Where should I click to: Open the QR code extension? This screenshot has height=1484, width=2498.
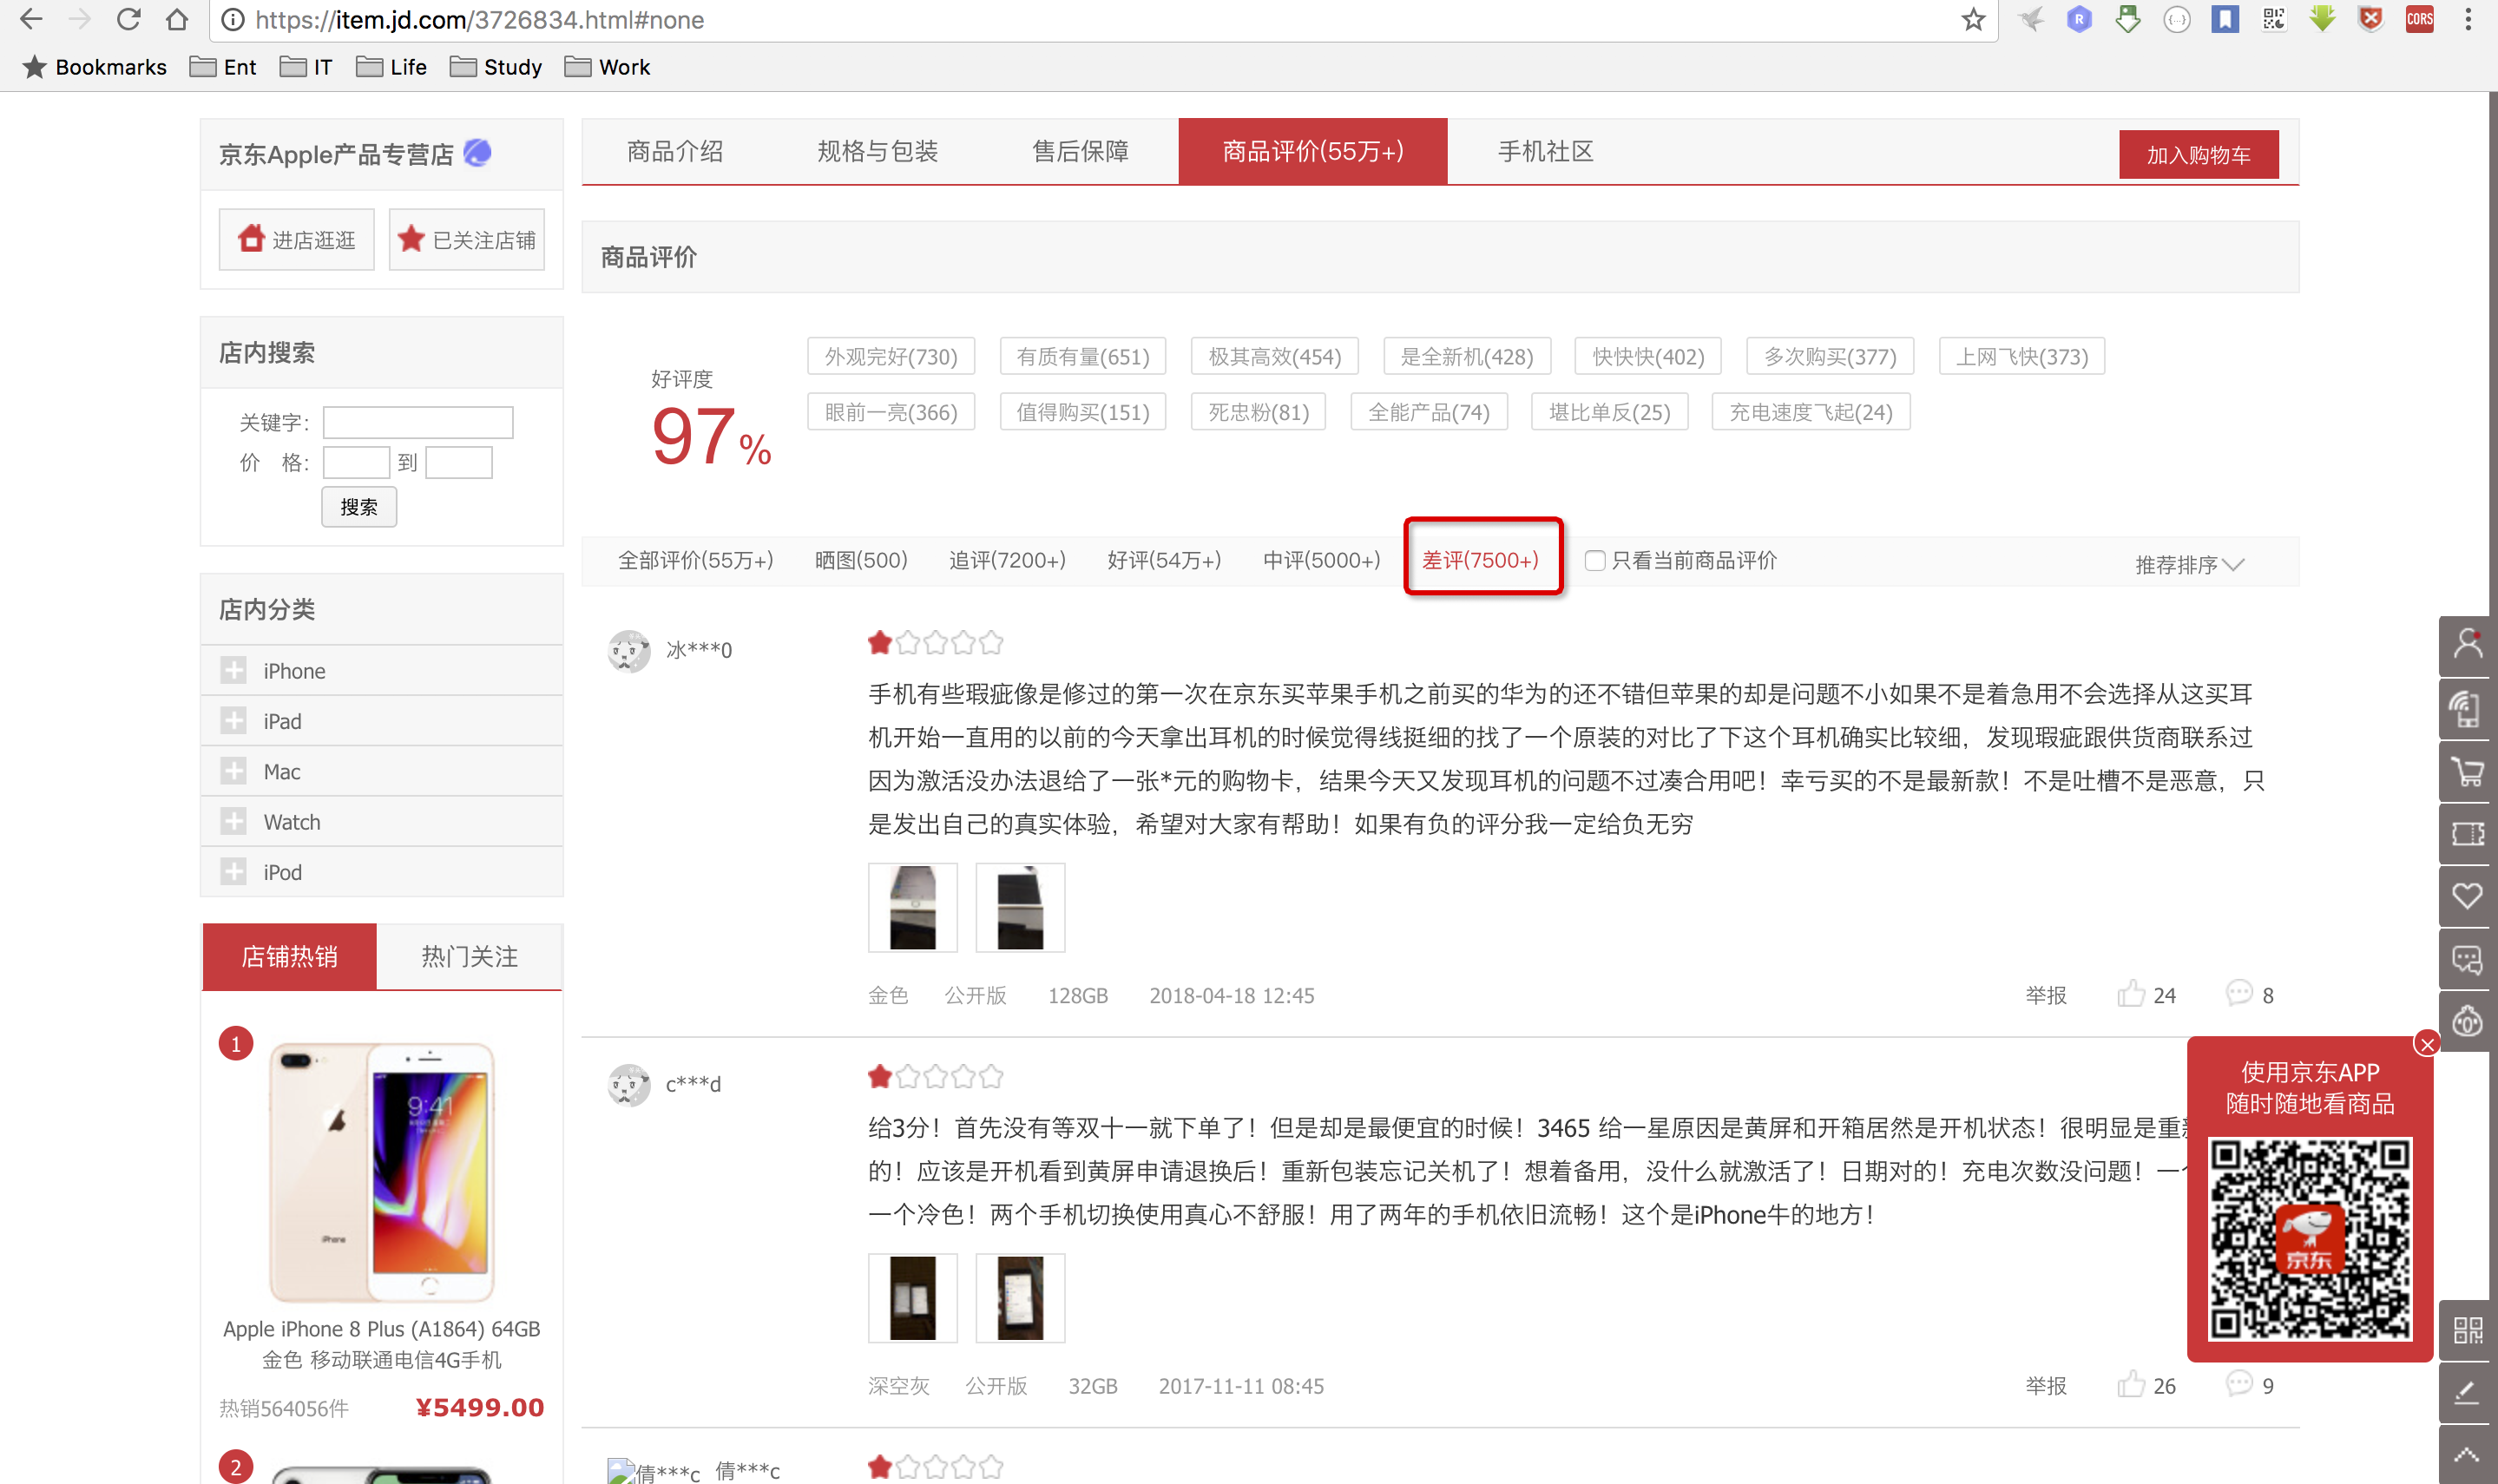tap(2273, 19)
